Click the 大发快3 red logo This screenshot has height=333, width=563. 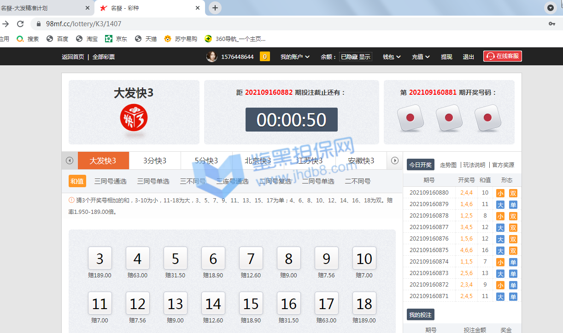coord(134,118)
